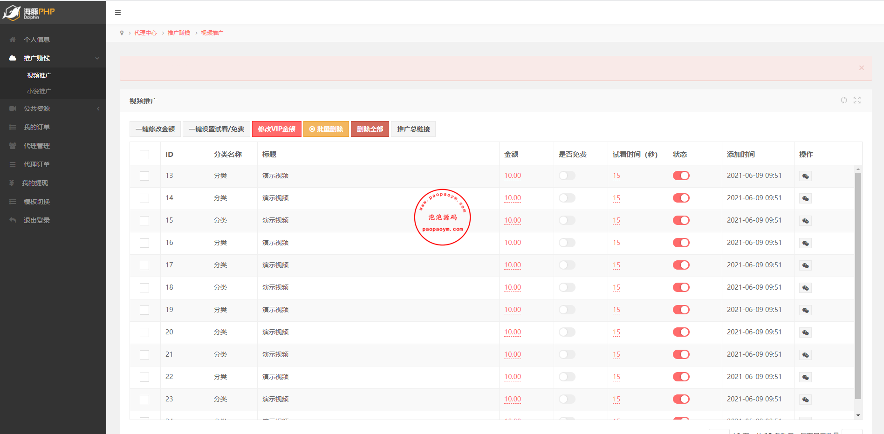Click the DolphinPHP logo
884x434 pixels.
(29, 13)
